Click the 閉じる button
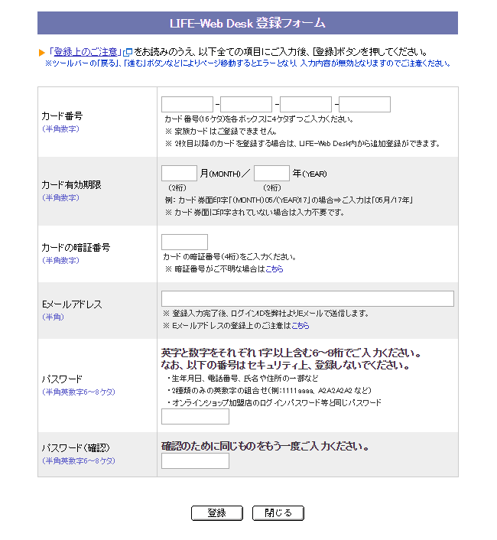The height and width of the screenshot is (540, 497). click(x=278, y=513)
